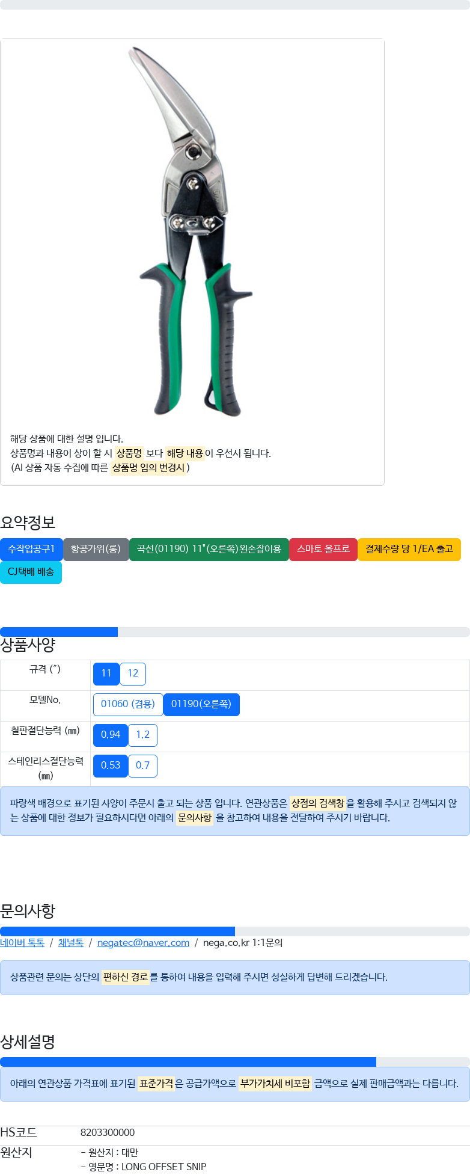The height and width of the screenshot is (1175, 470).
Task: Select model 01190(오른쪽)
Action: pos(201,704)
